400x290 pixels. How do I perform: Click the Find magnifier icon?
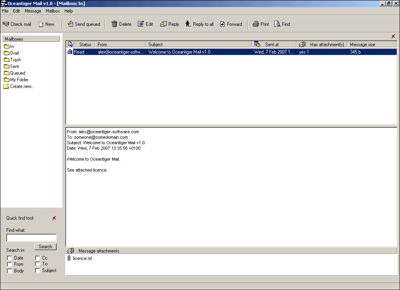click(x=277, y=24)
